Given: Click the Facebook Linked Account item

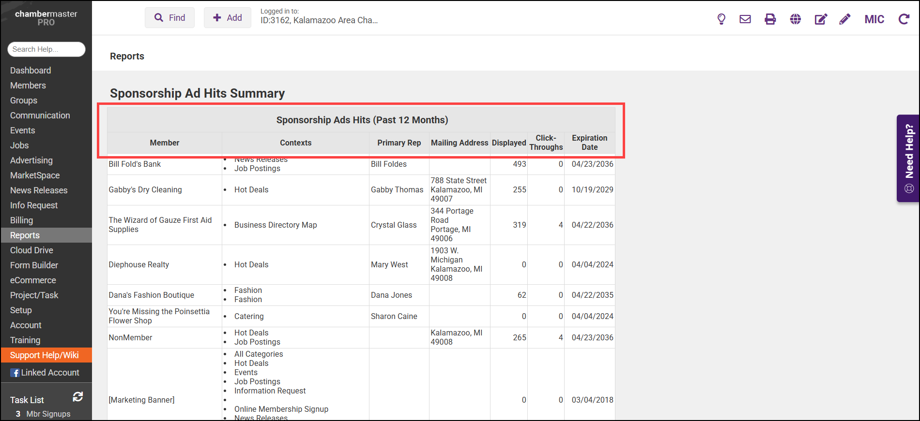Looking at the screenshot, I should click(45, 373).
